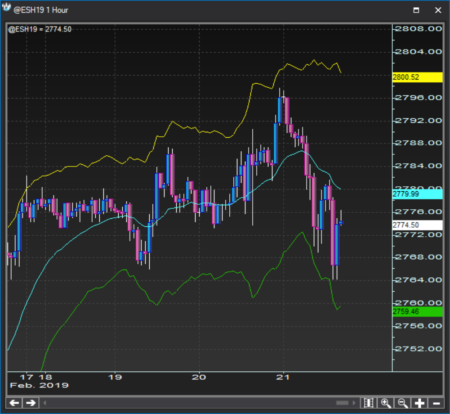Image resolution: width=450 pixels, height=414 pixels.
Task: Click the scrollbar's small left arrow
Action: pos(45,403)
